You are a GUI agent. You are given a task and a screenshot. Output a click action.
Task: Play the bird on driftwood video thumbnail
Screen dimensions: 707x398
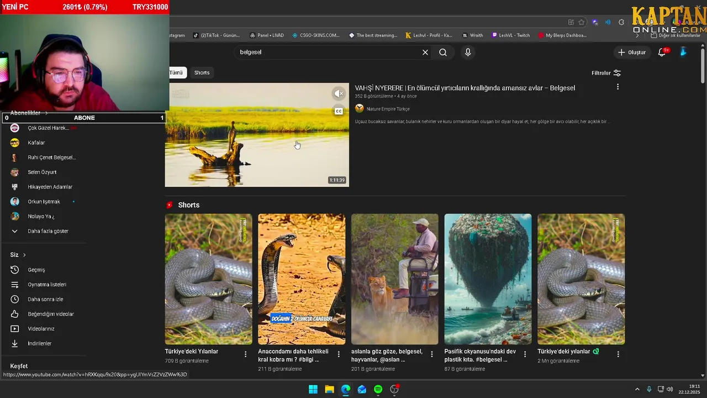pos(257,135)
